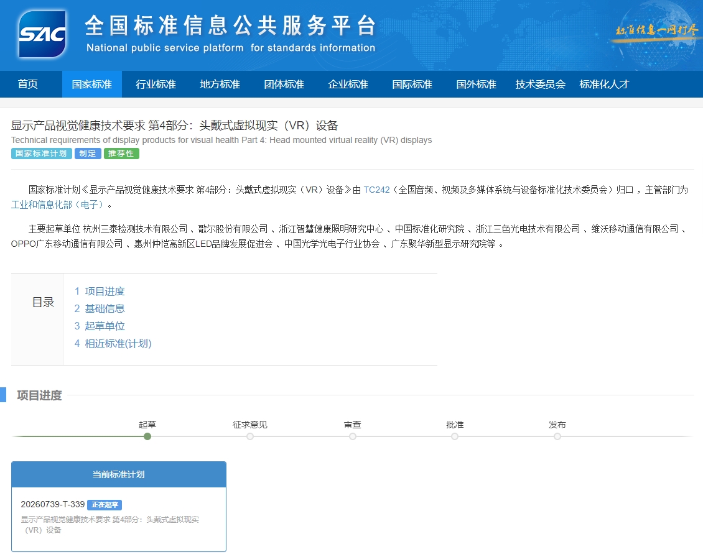Screen dimensions: 703x557
Task: Switch to the 国家标准 tab
Action: pyautogui.click(x=91, y=84)
